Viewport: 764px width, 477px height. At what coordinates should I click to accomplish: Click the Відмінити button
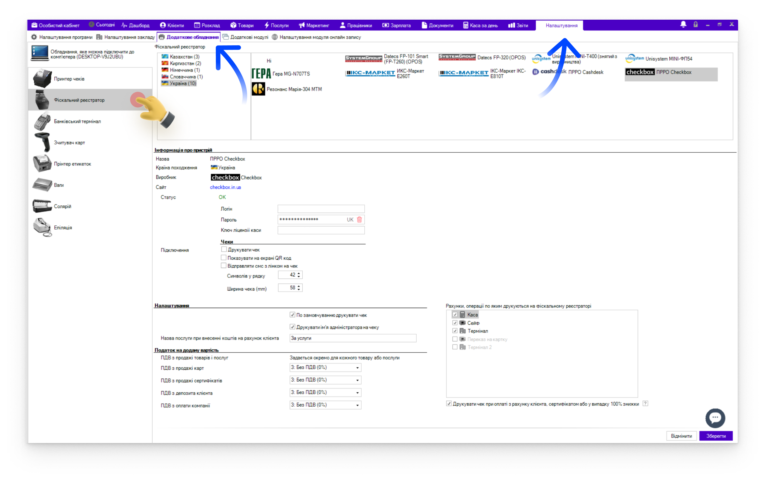pos(681,436)
